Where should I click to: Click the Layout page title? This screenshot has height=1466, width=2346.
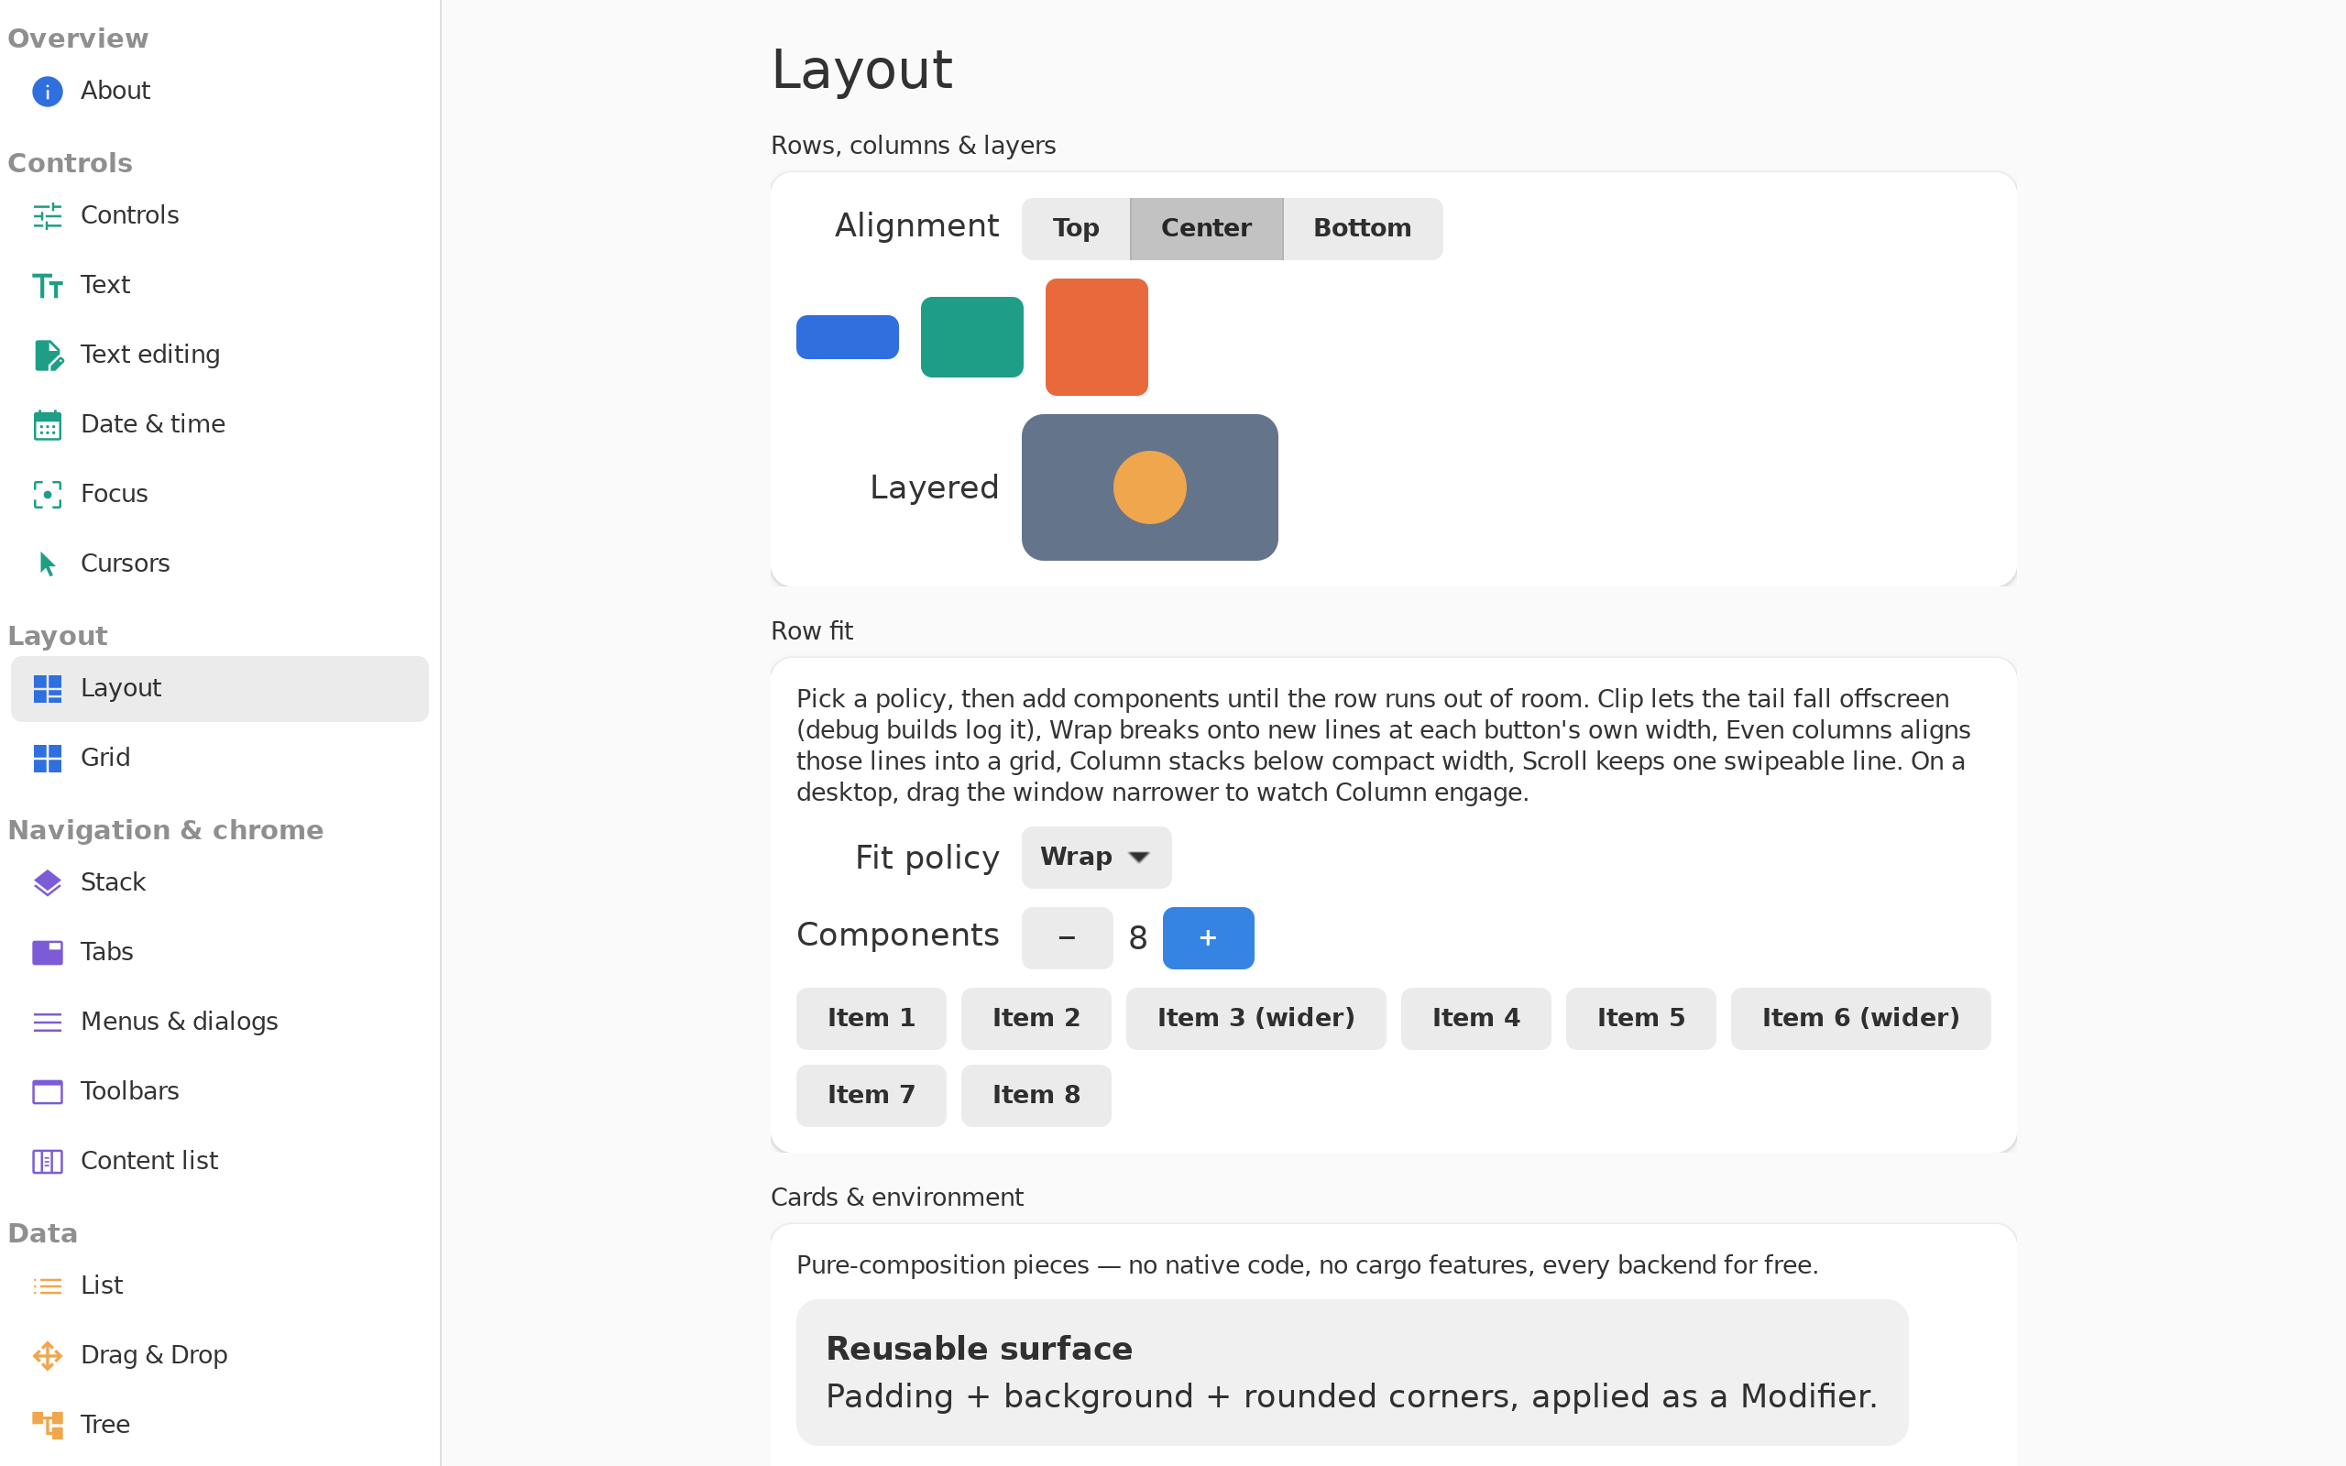861,70
